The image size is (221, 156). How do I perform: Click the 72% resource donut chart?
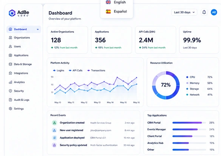(166, 85)
